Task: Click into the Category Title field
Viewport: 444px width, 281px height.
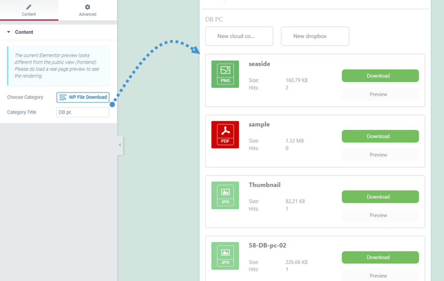Action: (83, 112)
